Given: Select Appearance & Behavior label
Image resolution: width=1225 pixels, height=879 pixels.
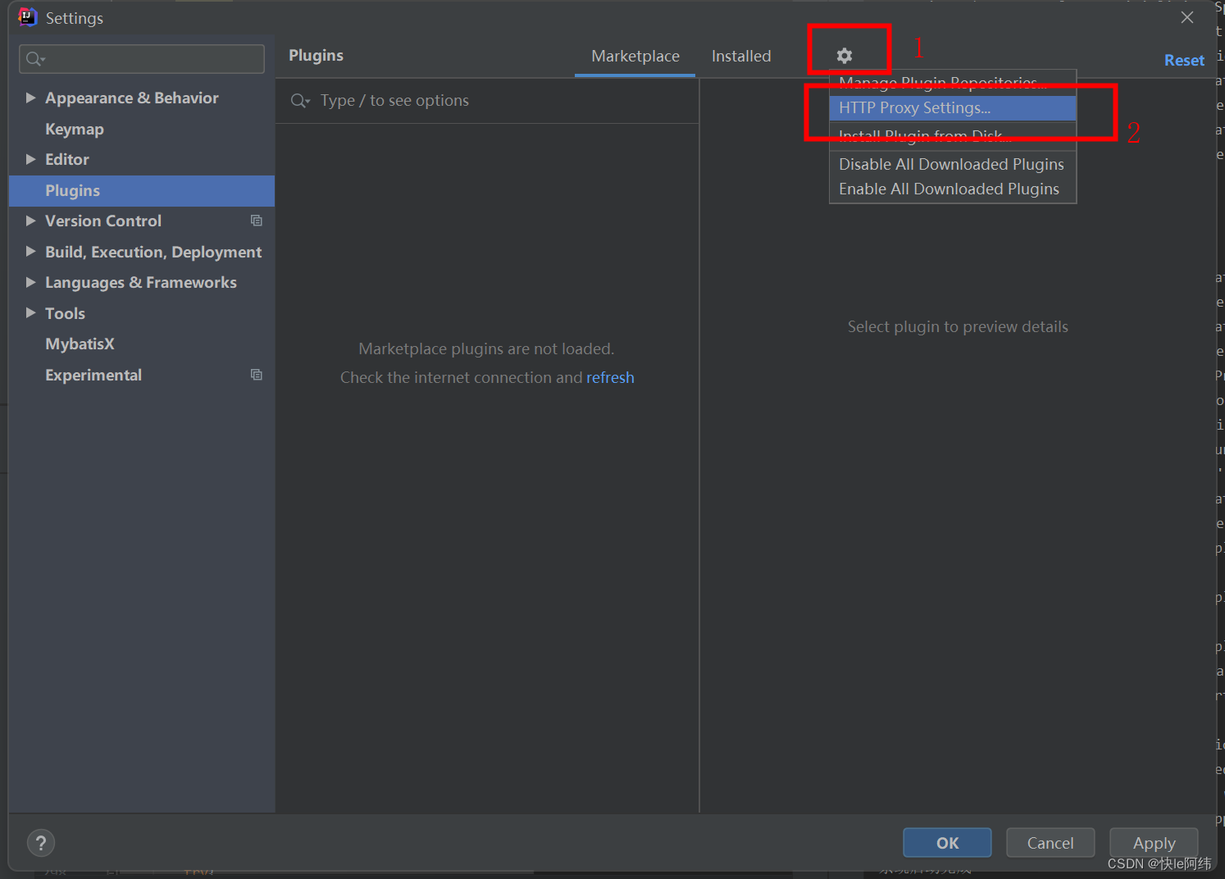Looking at the screenshot, I should (132, 98).
